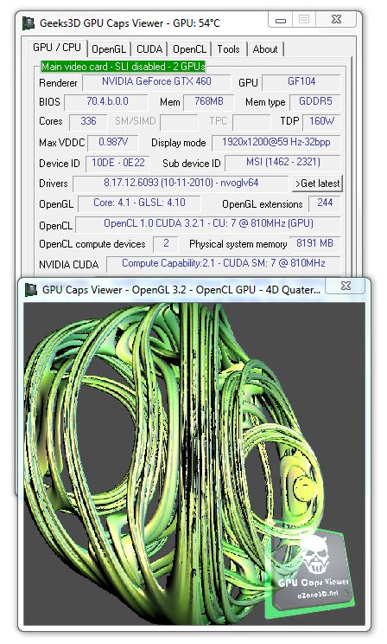Screen dimensions: 387x644
Task: Click the Device ID field 10DE - 0E22
Action: click(117, 163)
